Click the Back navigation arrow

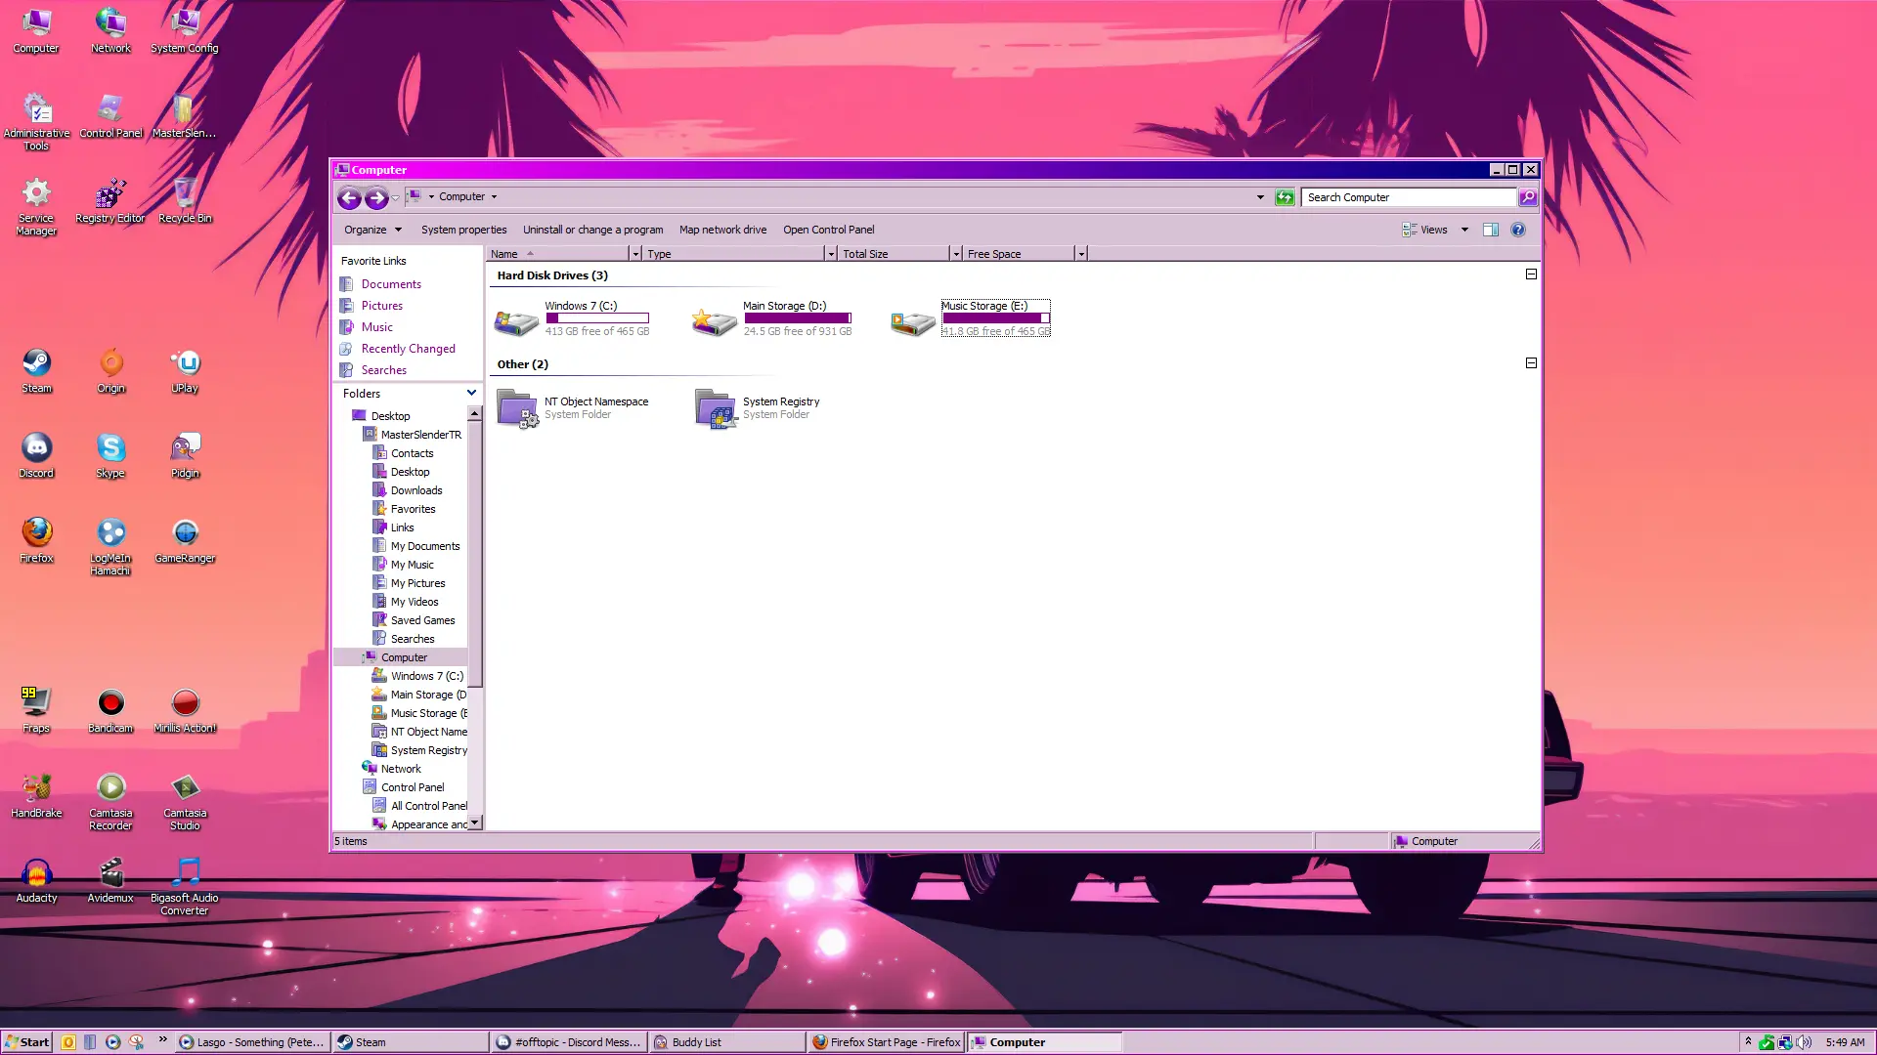[x=349, y=198]
